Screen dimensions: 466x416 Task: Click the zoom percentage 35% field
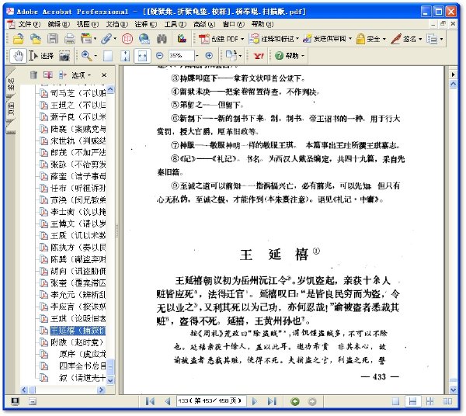(x=181, y=56)
